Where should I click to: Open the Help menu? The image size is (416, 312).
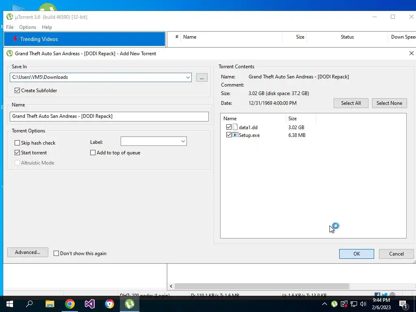[47, 27]
